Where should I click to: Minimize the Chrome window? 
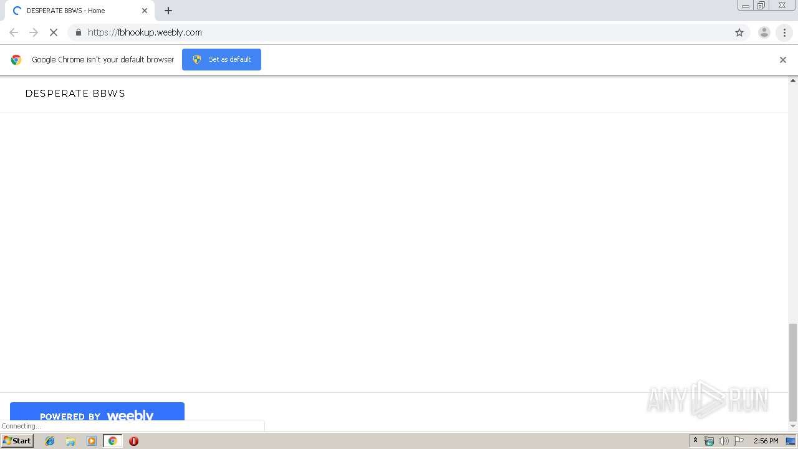pos(746,6)
